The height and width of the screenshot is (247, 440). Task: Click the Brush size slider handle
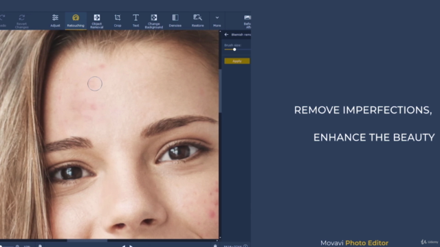pyautogui.click(x=234, y=49)
